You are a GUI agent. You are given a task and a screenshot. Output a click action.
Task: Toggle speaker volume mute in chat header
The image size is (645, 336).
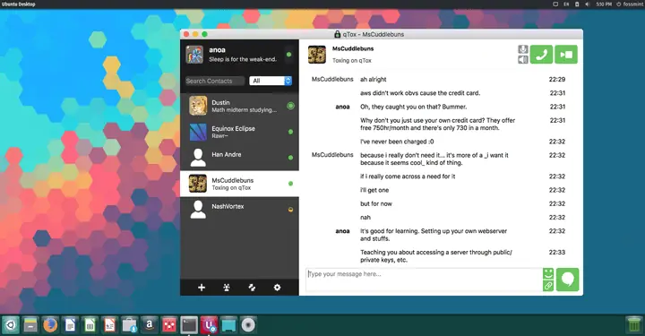pos(523,60)
